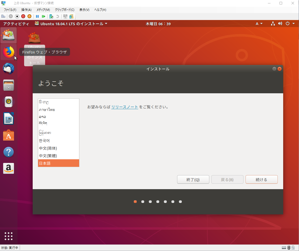The image size is (299, 251).
Task: Click the volume speaker icon in top bar
Action: pos(280,24)
